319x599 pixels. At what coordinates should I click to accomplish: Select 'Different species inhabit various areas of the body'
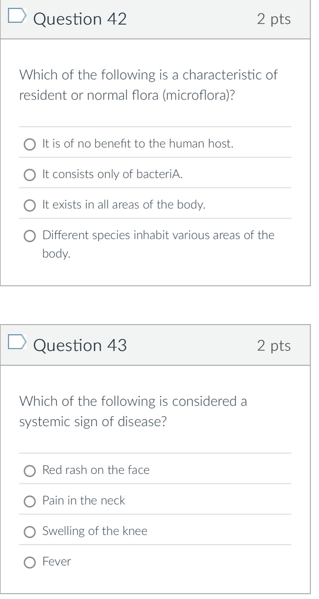click(x=30, y=236)
